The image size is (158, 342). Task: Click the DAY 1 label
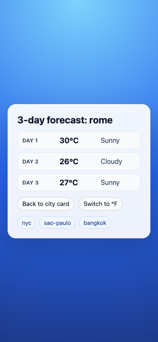click(x=30, y=141)
